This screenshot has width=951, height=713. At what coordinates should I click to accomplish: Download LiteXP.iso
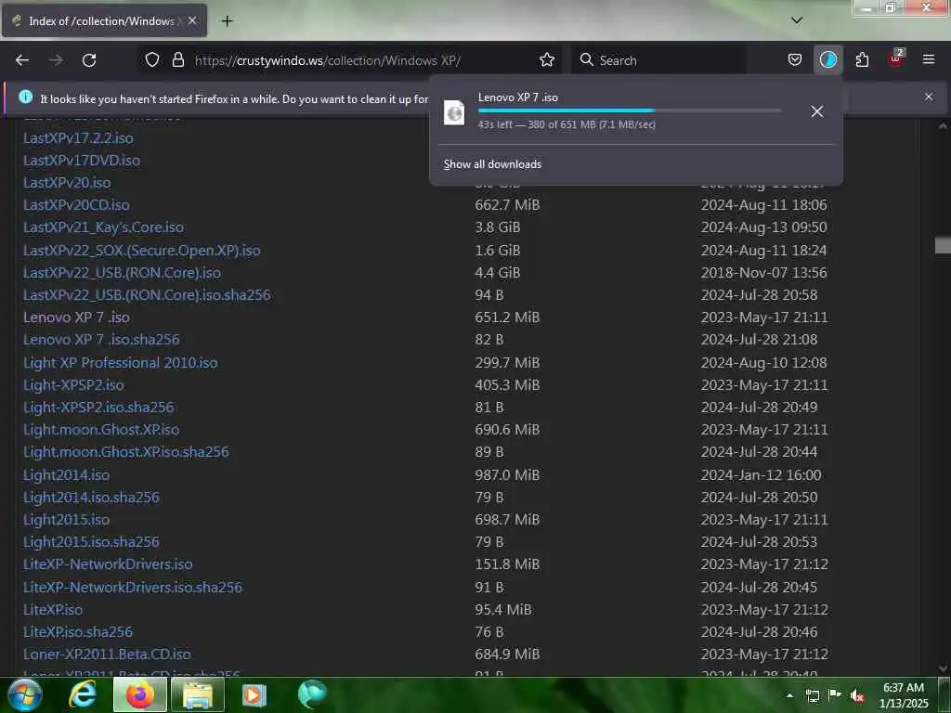(x=53, y=610)
